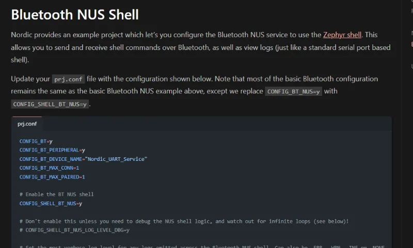Click the "Nordic_UART_Service" string value
This screenshot has height=248, width=413.
pyautogui.click(x=117, y=159)
